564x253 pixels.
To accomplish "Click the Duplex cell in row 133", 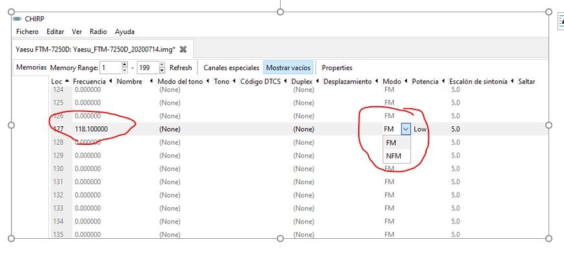I will click(x=303, y=208).
